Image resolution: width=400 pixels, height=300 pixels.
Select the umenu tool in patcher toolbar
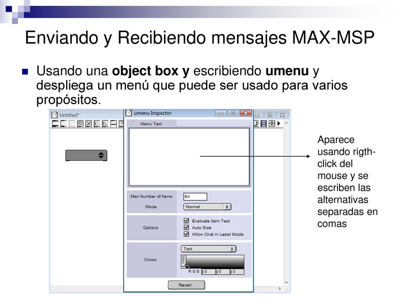(272, 123)
